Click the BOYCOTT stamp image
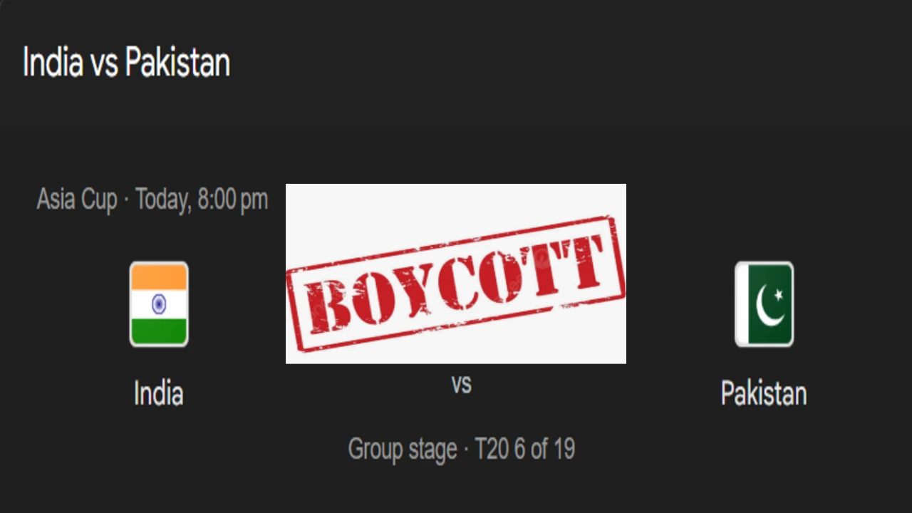The image size is (912, 513). [x=456, y=273]
